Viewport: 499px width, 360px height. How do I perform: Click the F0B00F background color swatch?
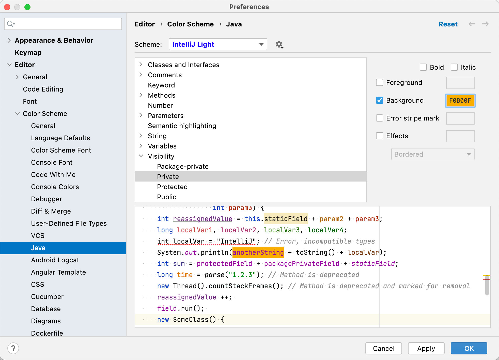pos(460,100)
